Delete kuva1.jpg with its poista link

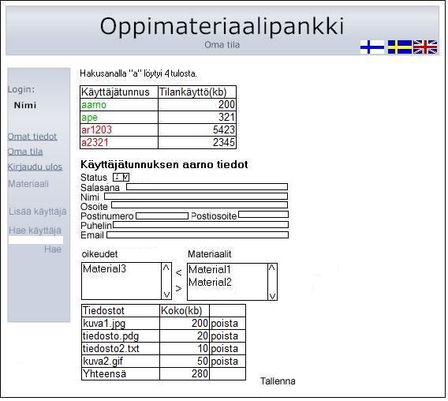point(225,324)
